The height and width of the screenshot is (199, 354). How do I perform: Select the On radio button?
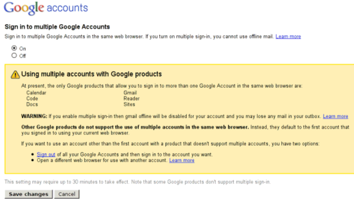click(x=14, y=48)
